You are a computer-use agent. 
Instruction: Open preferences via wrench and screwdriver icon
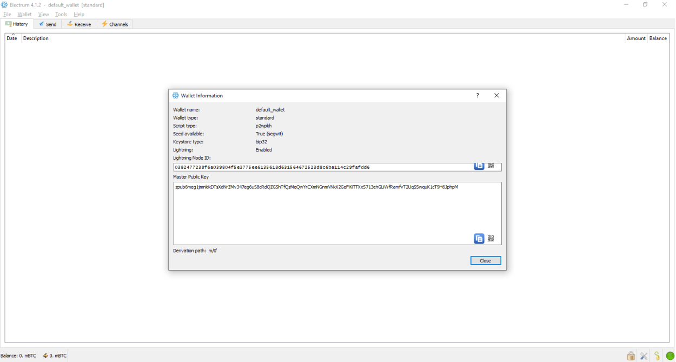[x=644, y=356]
